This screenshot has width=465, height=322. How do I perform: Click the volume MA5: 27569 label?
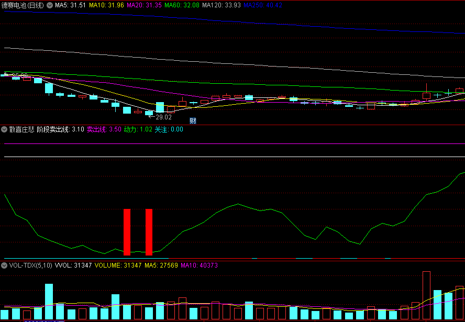[161, 265]
